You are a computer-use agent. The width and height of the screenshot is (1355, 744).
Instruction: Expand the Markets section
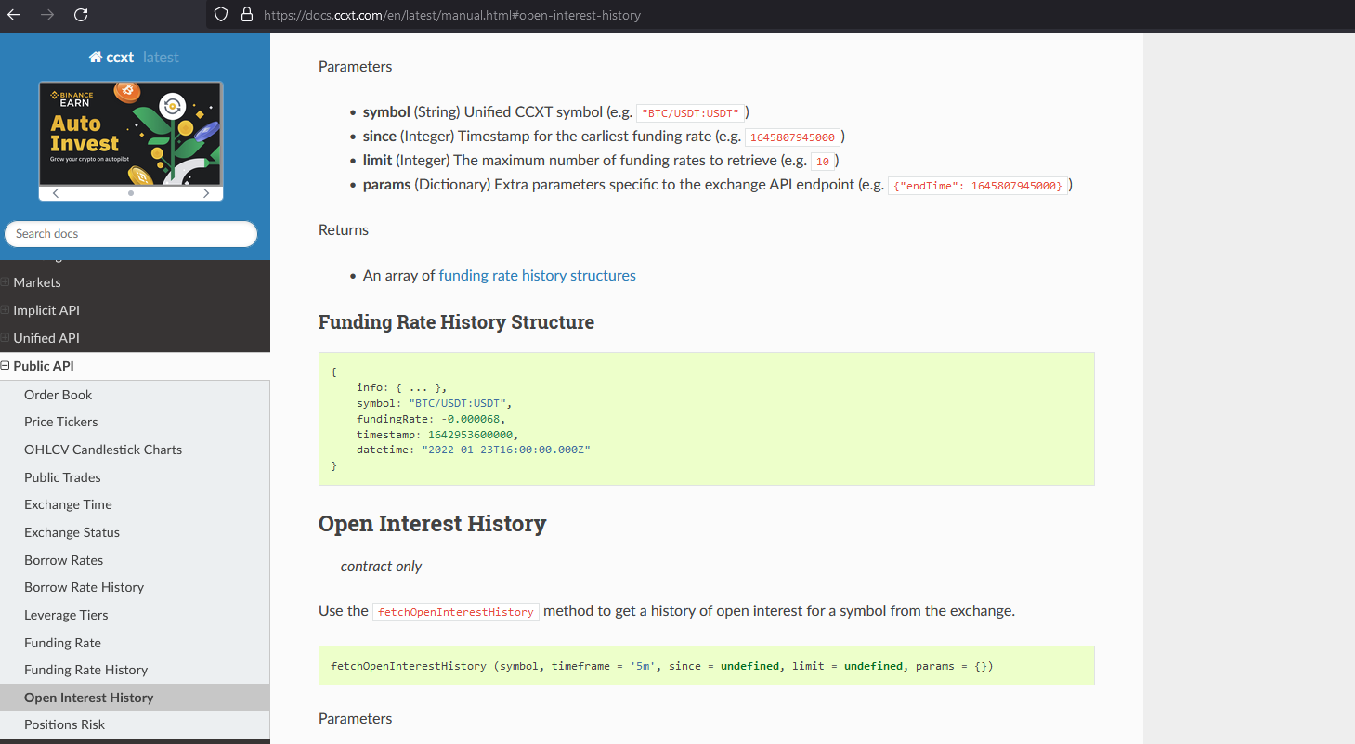tap(6, 282)
